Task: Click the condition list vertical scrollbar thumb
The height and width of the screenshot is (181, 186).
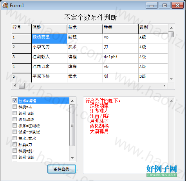Action: click(72, 125)
